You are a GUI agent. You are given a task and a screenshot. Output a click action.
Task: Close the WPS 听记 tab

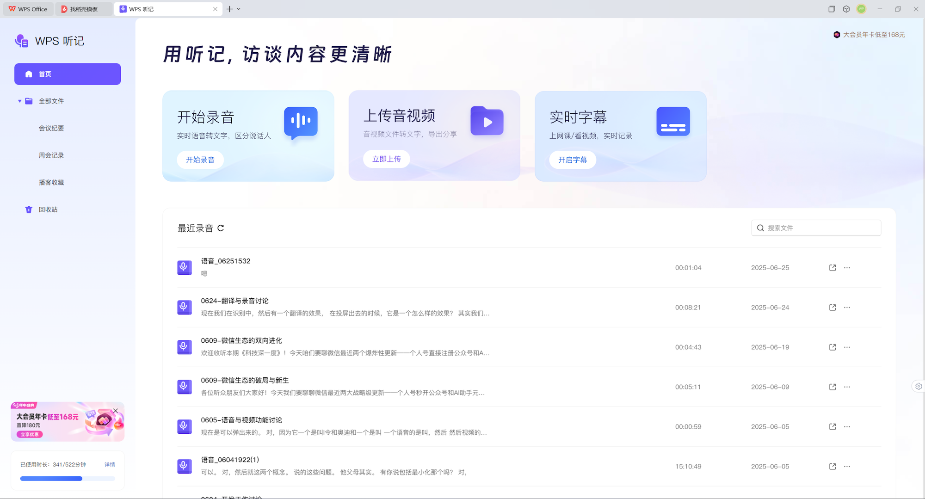pos(215,9)
